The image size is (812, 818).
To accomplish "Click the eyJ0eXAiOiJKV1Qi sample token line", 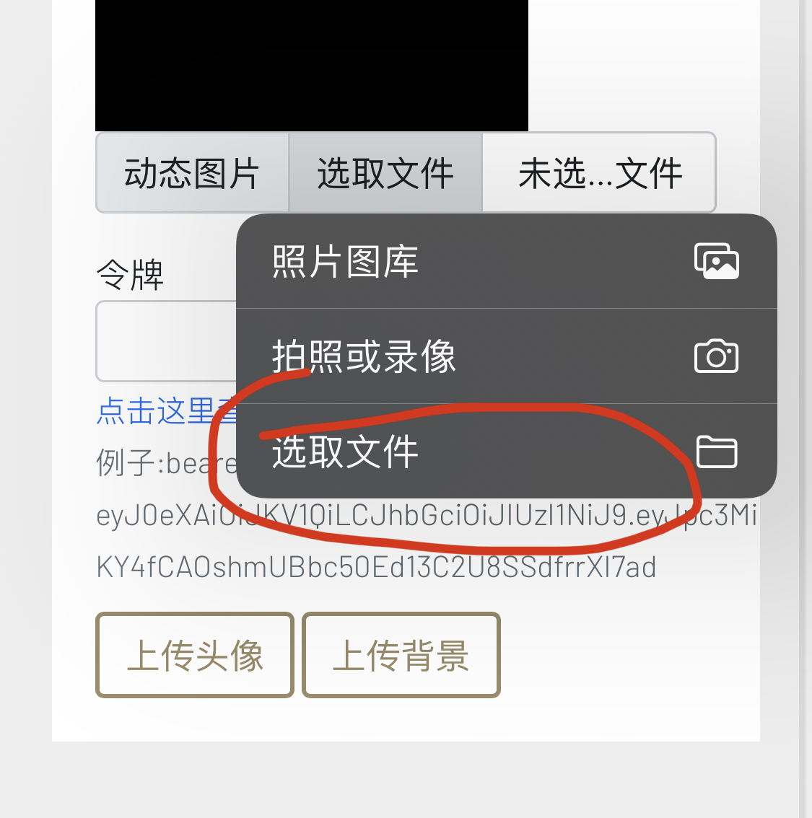I will pos(426,515).
